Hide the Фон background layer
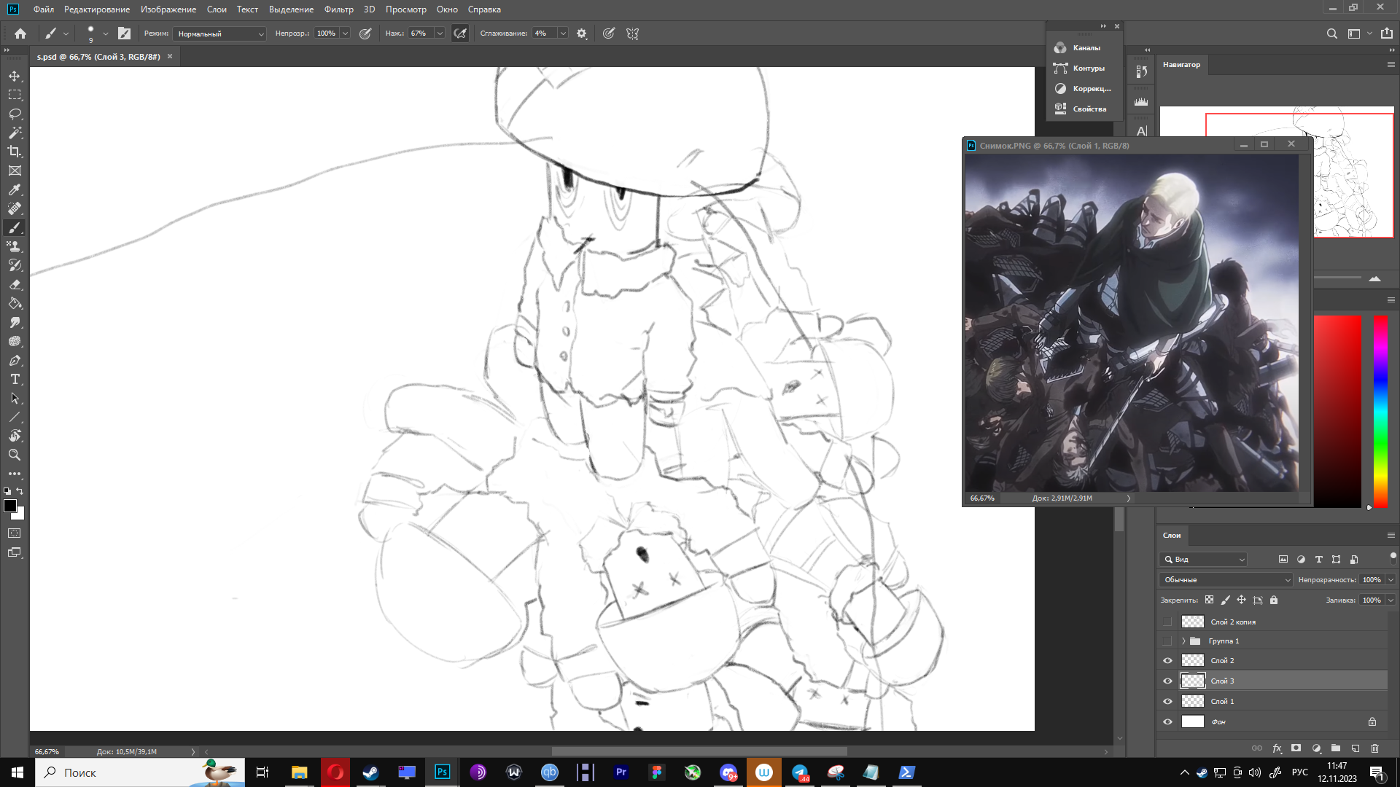Viewport: 1400px width, 787px height. click(1167, 721)
